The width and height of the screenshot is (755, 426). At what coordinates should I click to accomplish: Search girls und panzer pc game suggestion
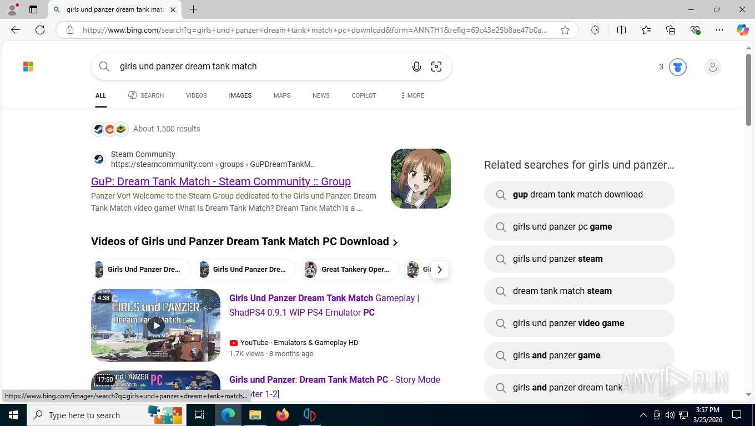coord(580,227)
